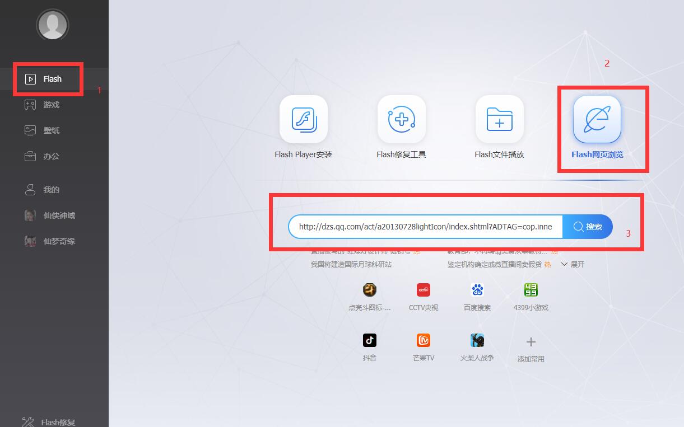Click the blue 搜索 search button
The height and width of the screenshot is (427, 684).
588,227
